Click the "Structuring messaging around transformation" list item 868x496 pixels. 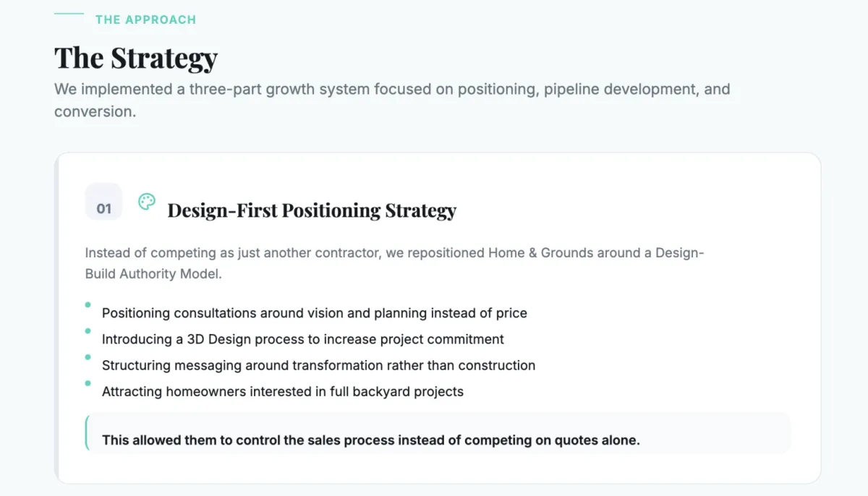click(318, 365)
